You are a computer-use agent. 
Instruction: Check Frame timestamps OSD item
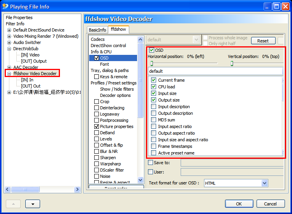[153, 146]
